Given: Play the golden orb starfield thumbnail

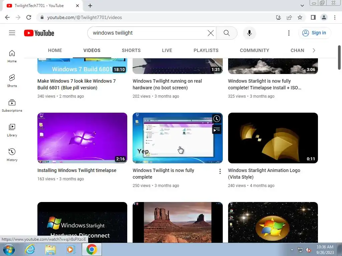Looking at the screenshot, I should tap(273, 222).
